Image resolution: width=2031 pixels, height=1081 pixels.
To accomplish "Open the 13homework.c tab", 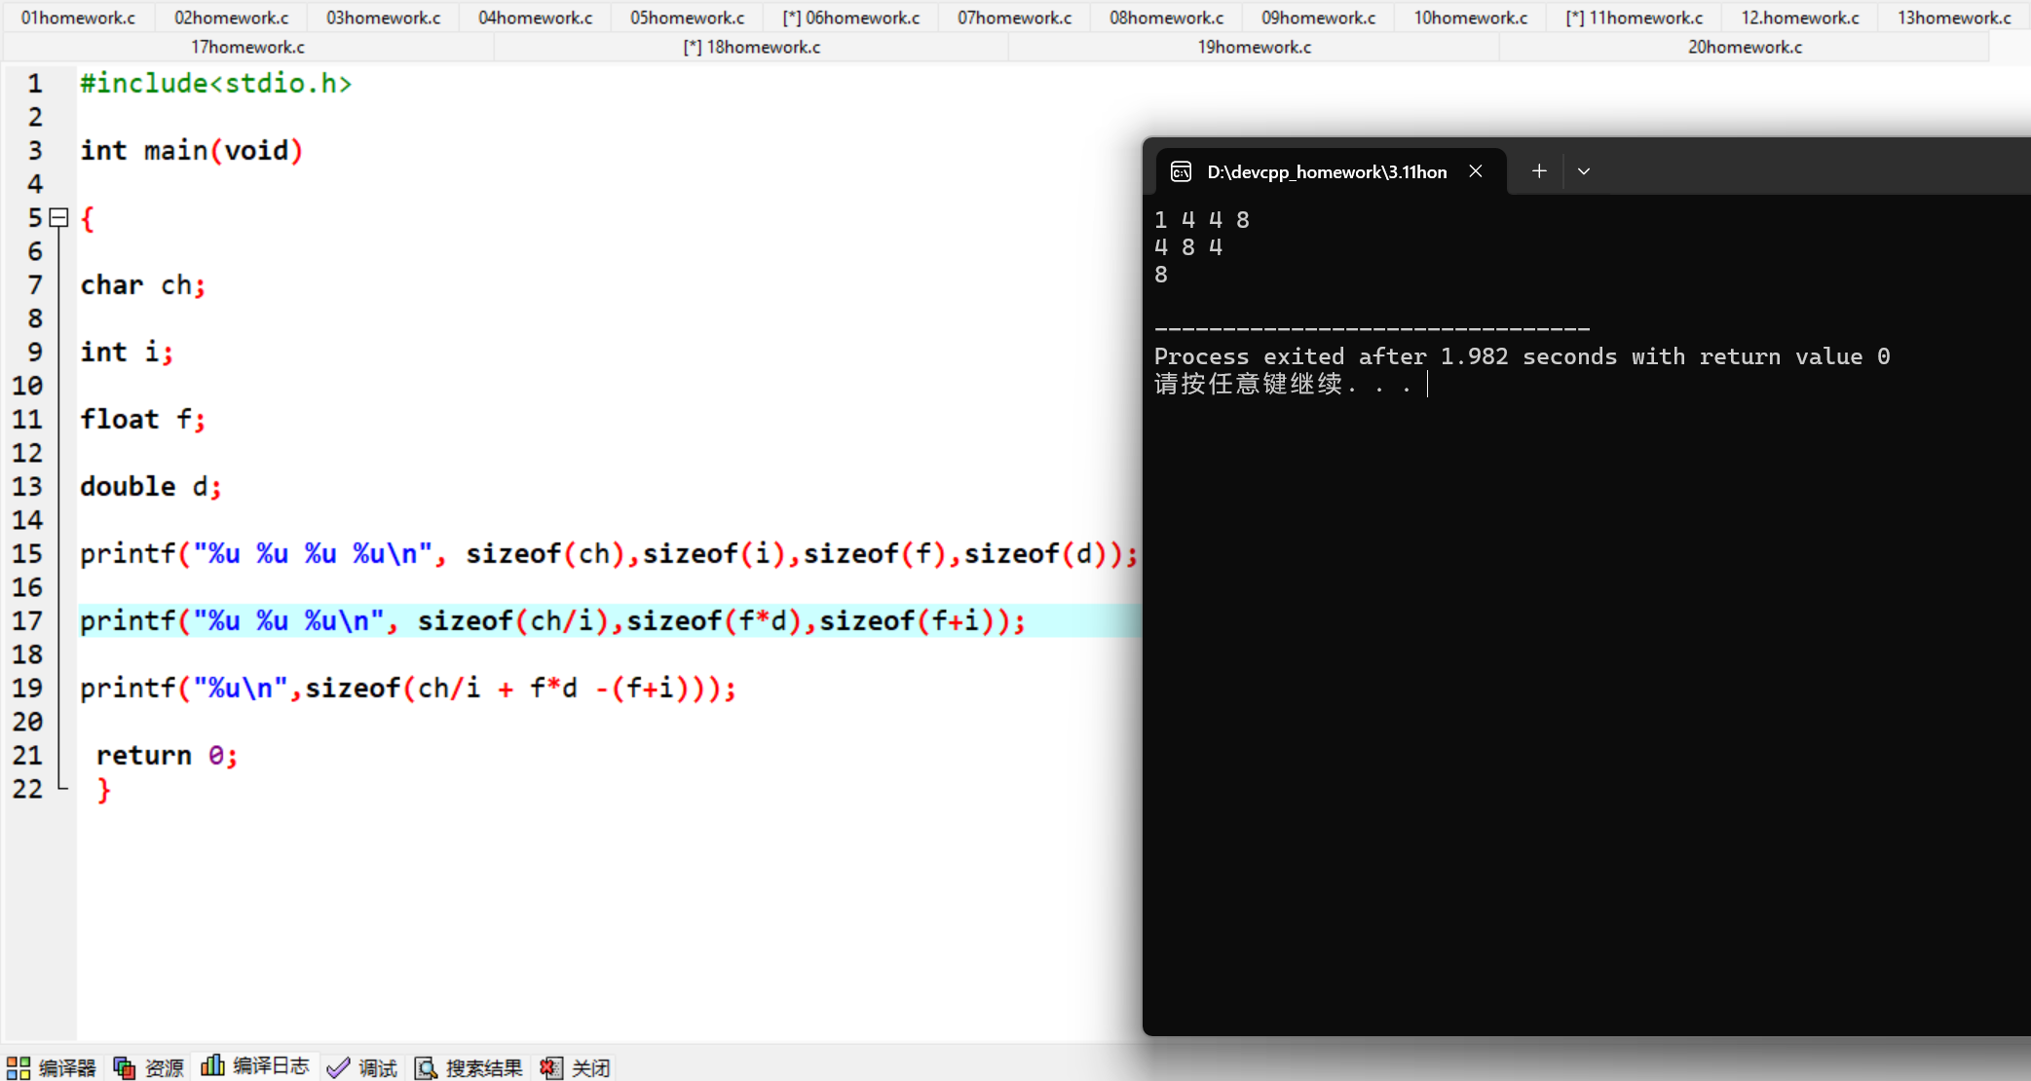I will 1953,18.
